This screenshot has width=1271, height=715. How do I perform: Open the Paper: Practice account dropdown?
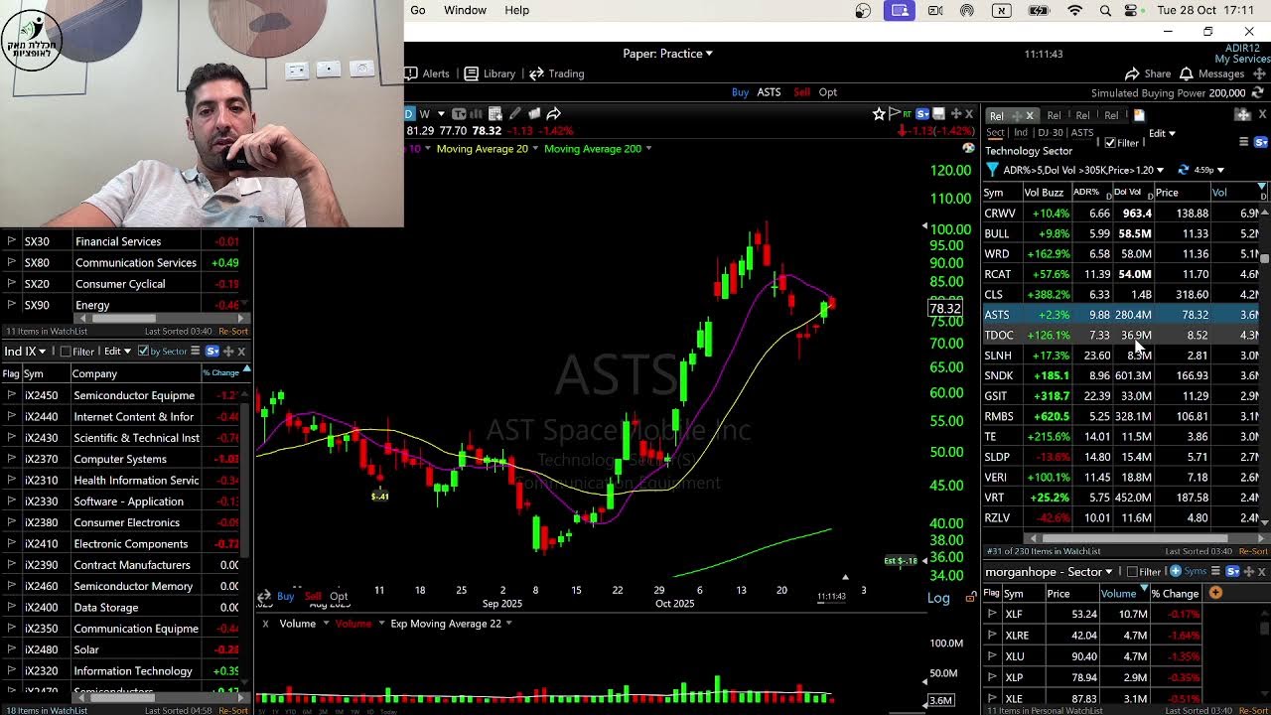click(x=667, y=54)
